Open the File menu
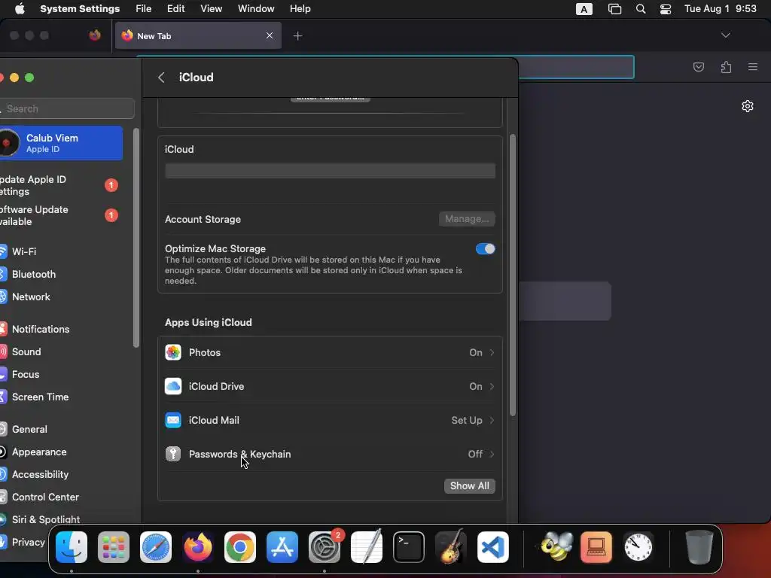The image size is (771, 578). 144,9
